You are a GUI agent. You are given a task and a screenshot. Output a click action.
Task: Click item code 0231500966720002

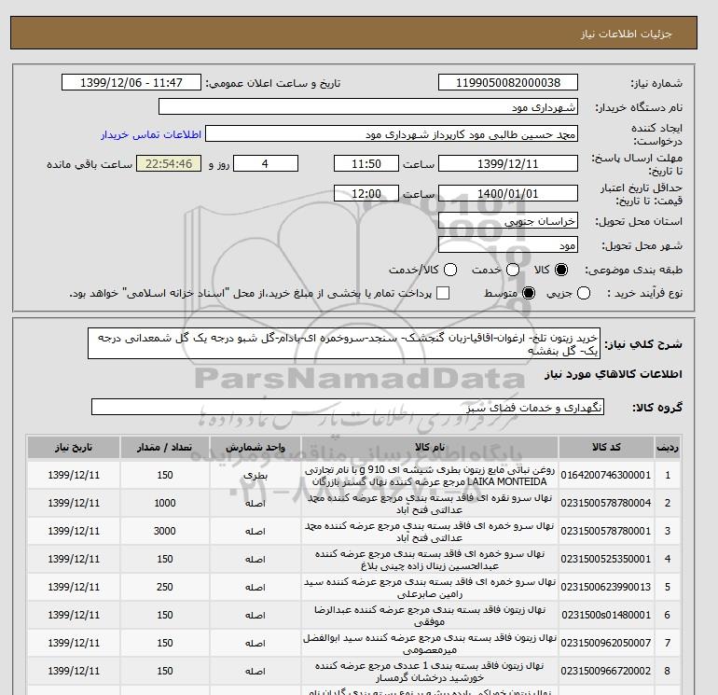(606, 671)
